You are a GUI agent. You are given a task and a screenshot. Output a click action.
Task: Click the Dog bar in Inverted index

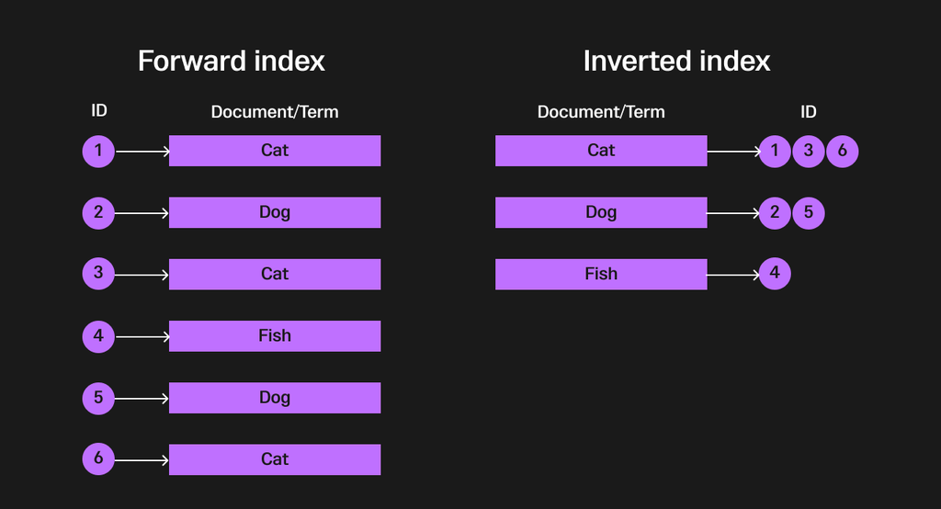601,212
